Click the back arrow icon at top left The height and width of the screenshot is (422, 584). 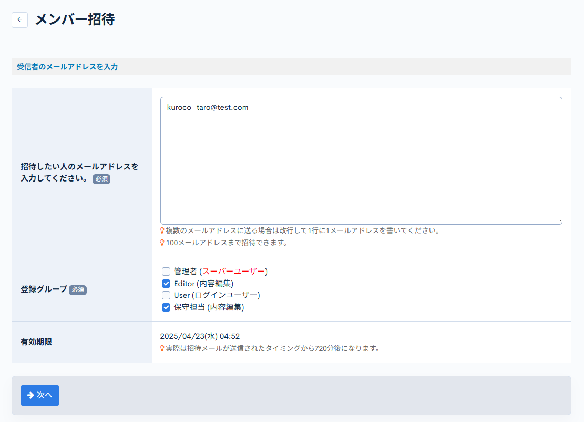coord(19,19)
